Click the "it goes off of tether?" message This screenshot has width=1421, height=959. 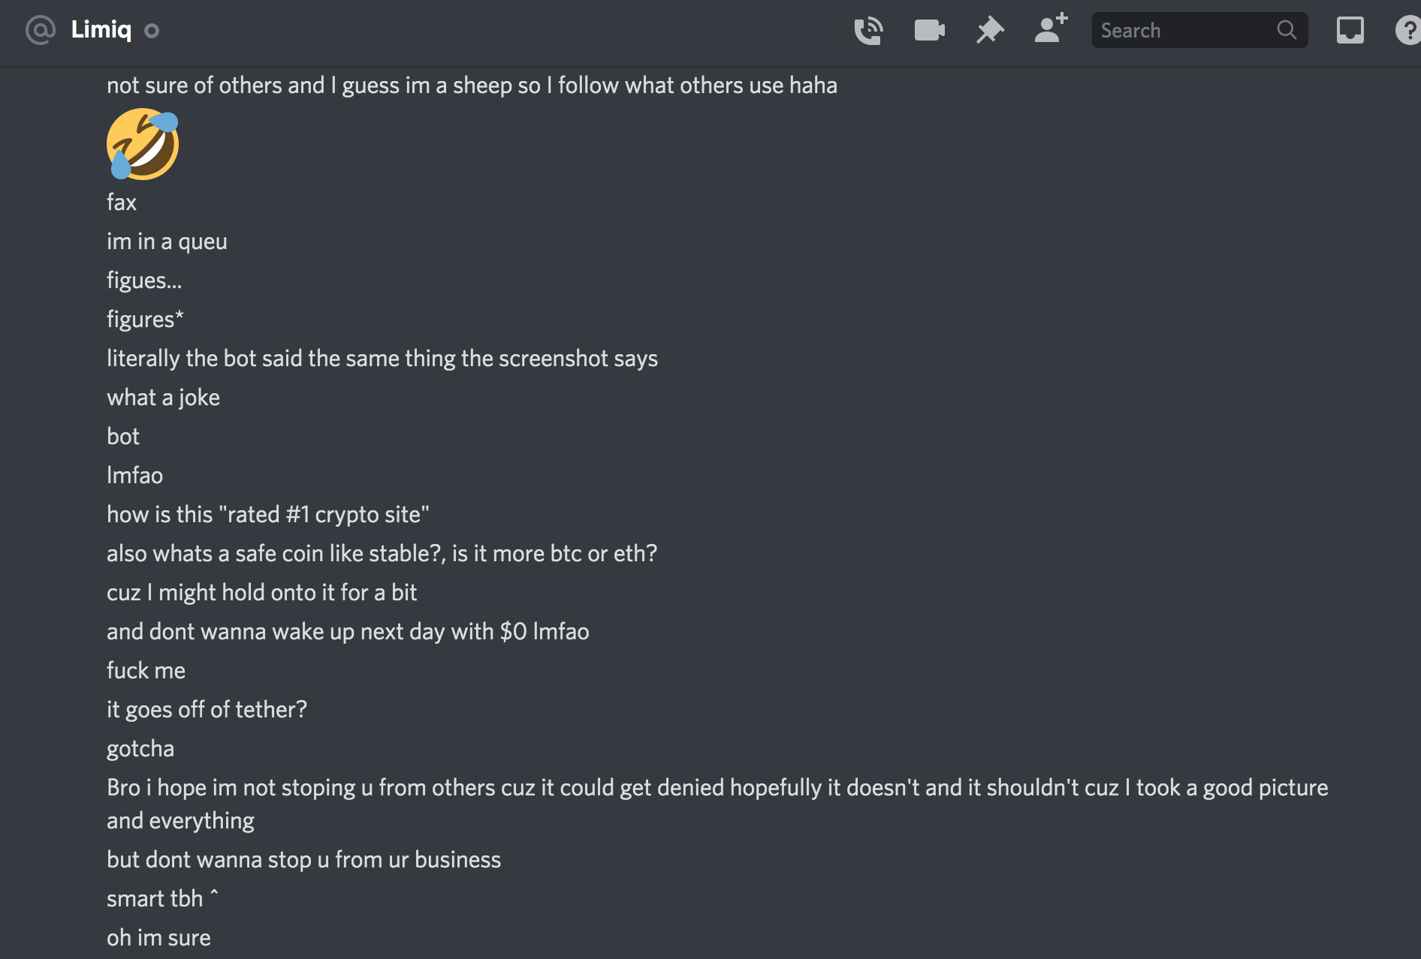[207, 710]
